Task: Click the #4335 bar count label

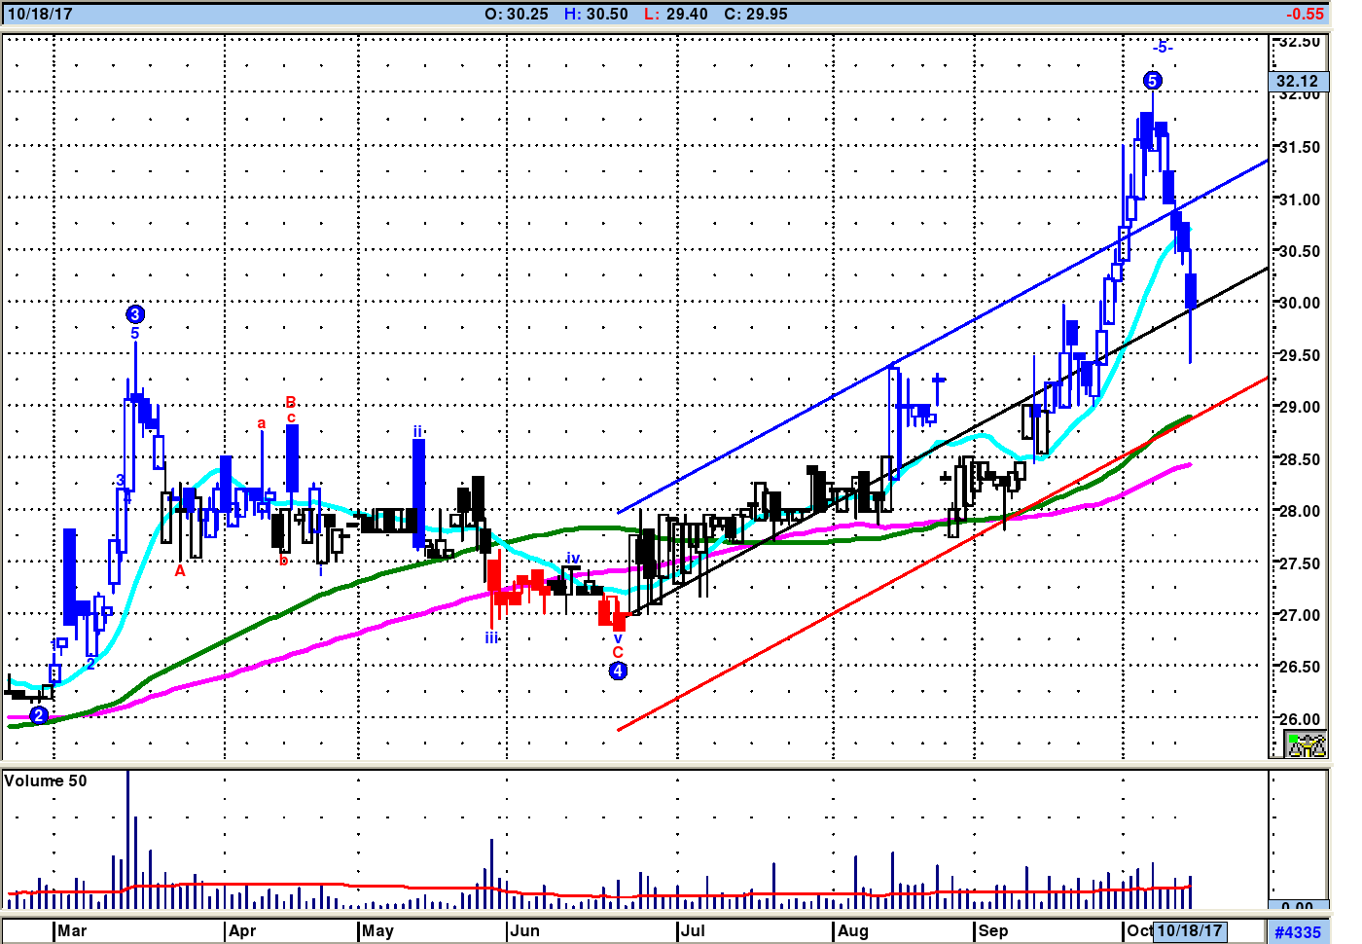Action: click(x=1298, y=932)
